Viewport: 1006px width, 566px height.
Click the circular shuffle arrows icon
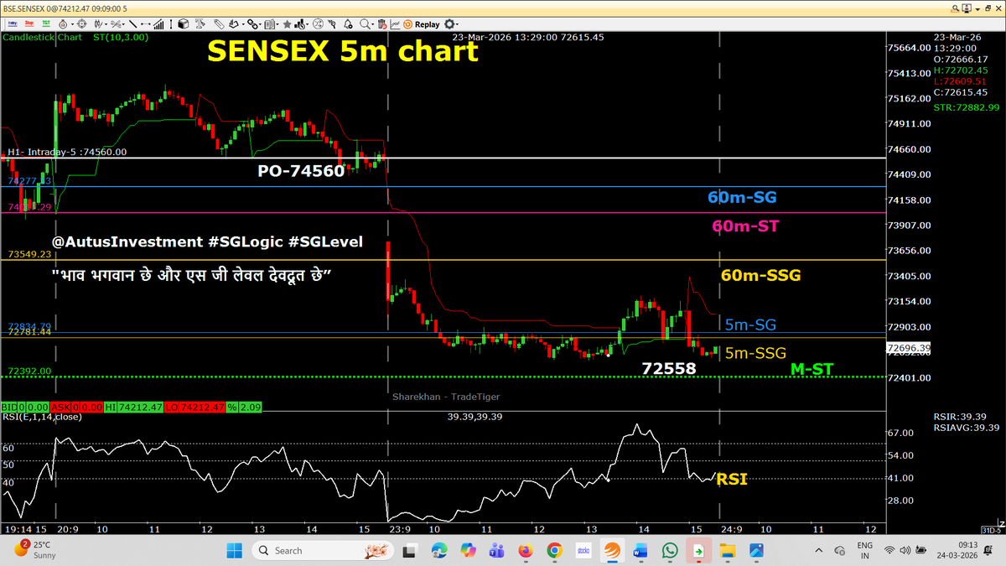click(318, 24)
